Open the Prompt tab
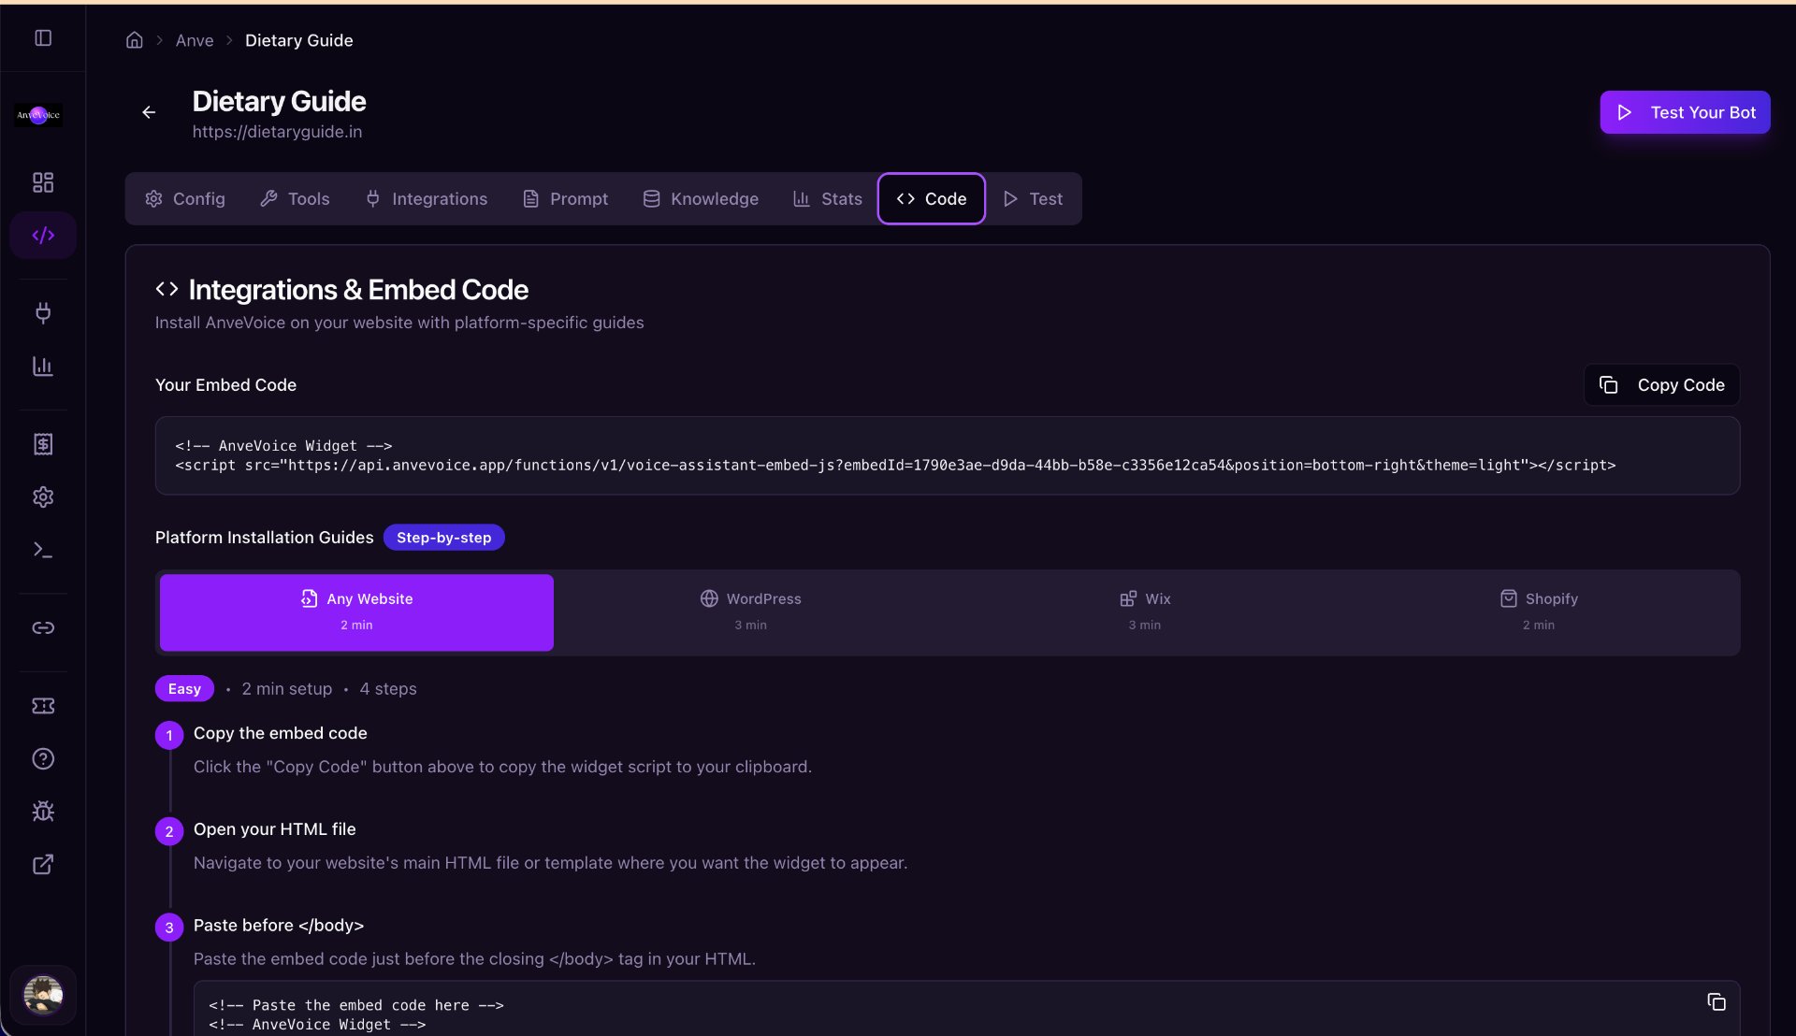This screenshot has height=1036, width=1796. tap(565, 199)
